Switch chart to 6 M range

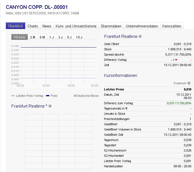pyautogui.click(x=42, y=37)
